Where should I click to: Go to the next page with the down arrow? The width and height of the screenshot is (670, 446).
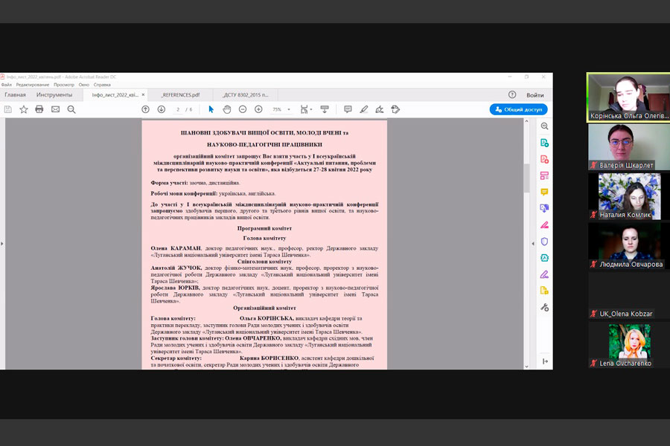point(161,109)
